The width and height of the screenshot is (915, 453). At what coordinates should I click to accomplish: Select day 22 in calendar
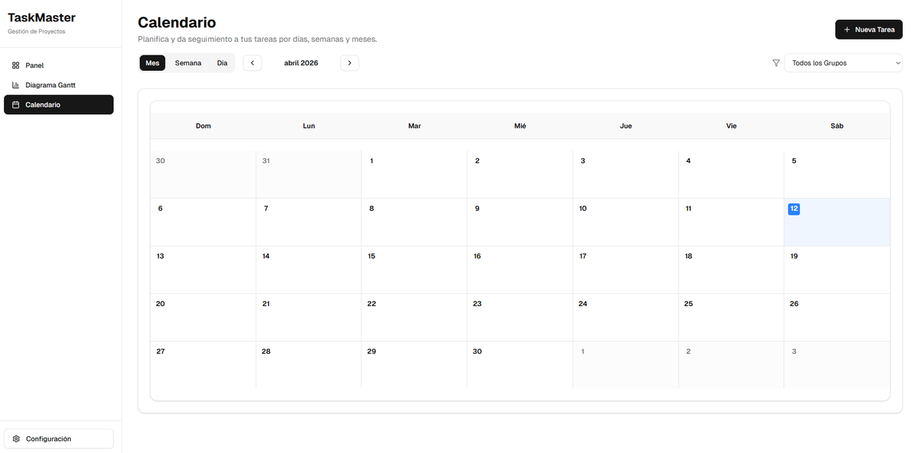point(414,317)
